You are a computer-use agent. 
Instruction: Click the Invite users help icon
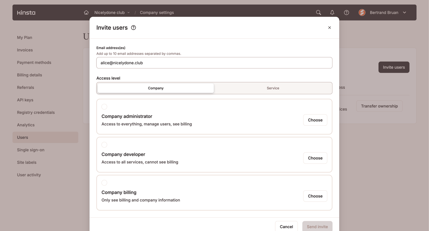pos(133,28)
